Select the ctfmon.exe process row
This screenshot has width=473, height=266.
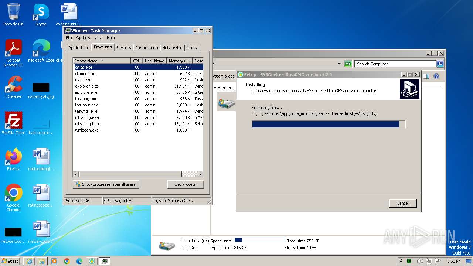pyautogui.click(x=138, y=74)
